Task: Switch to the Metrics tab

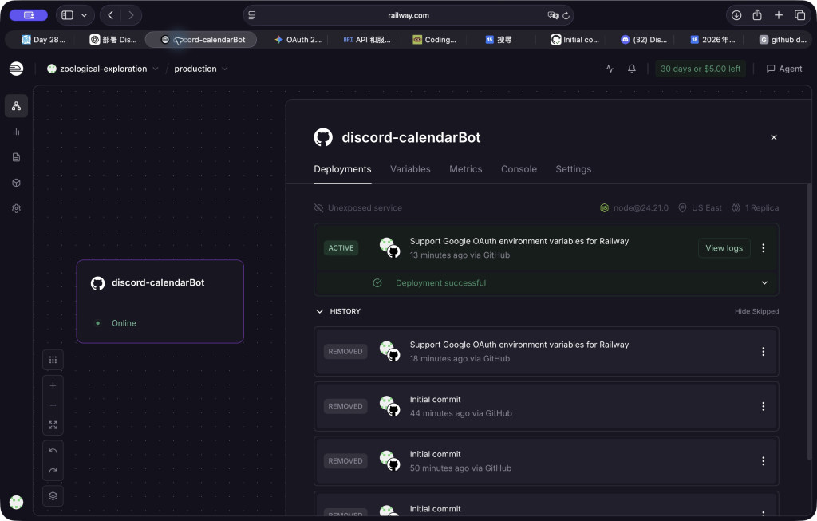Action: [x=465, y=169]
